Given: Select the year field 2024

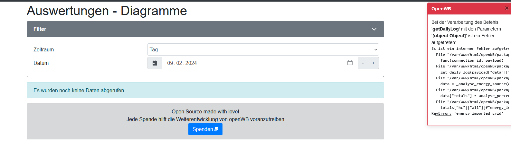Looking at the screenshot, I should pos(191,63).
